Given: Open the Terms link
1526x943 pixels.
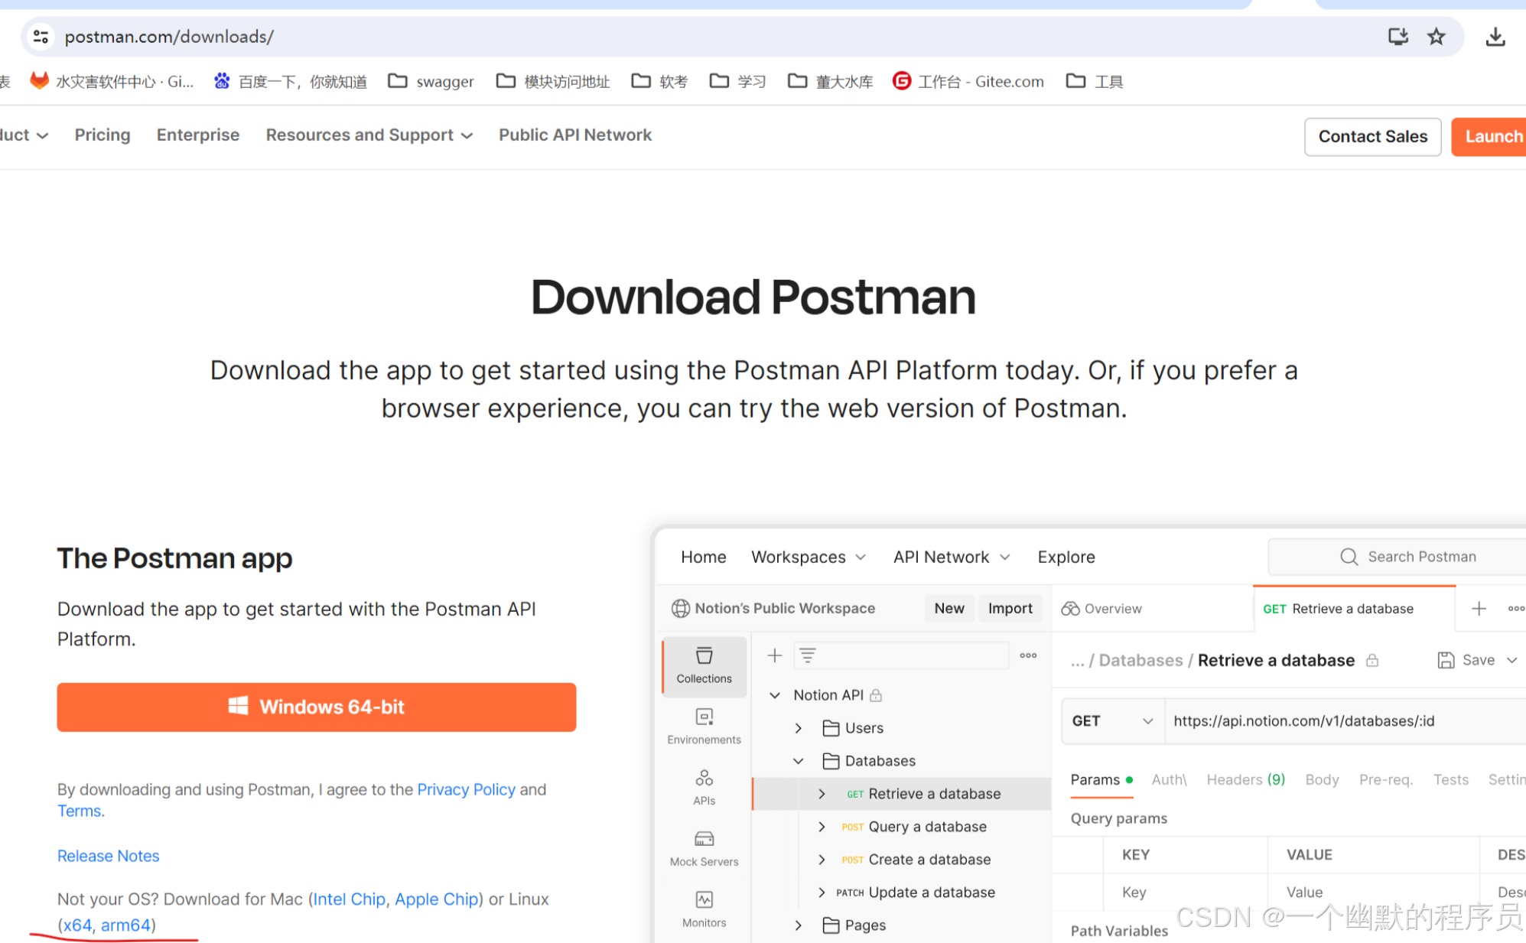Looking at the screenshot, I should point(79,811).
